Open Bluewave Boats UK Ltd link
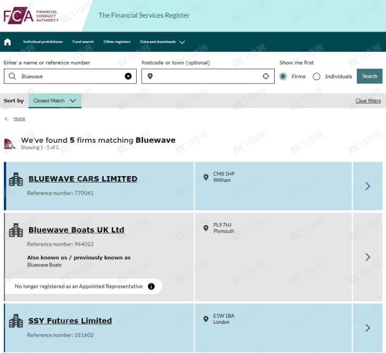386x353 pixels. coord(77,230)
